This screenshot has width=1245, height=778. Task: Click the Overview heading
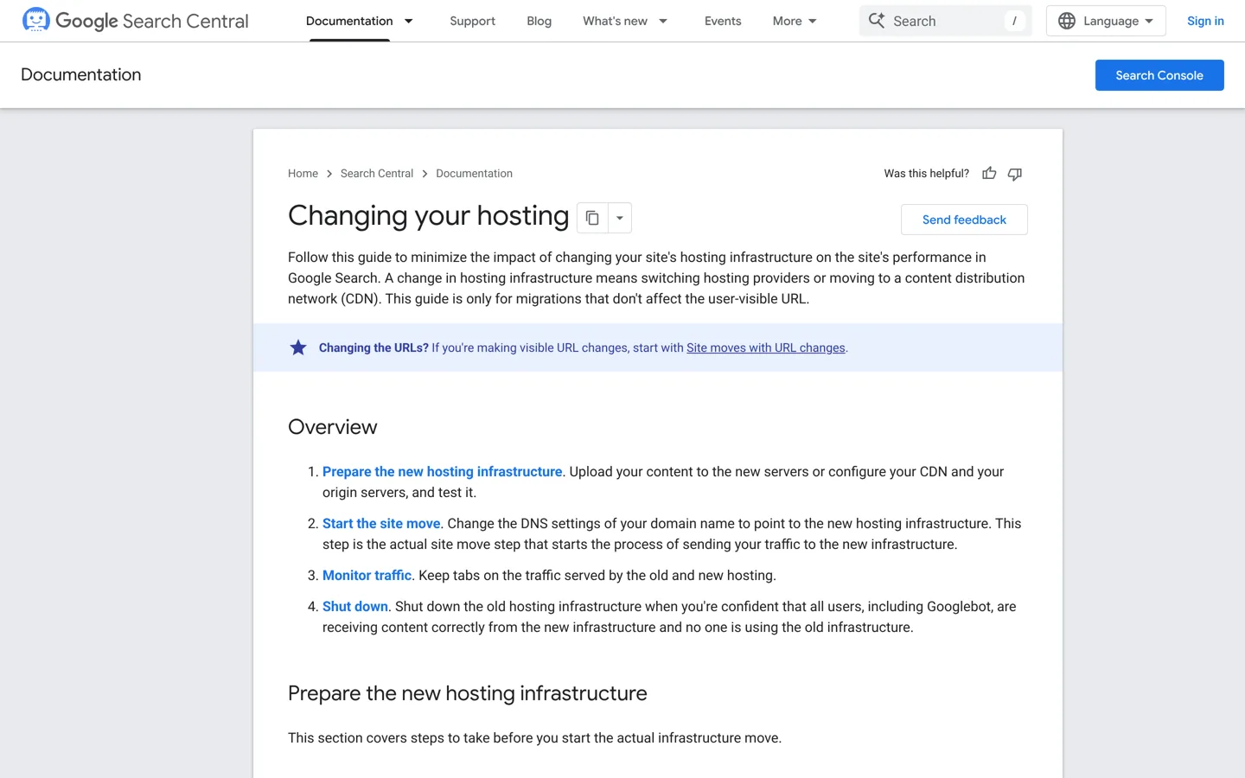point(333,427)
